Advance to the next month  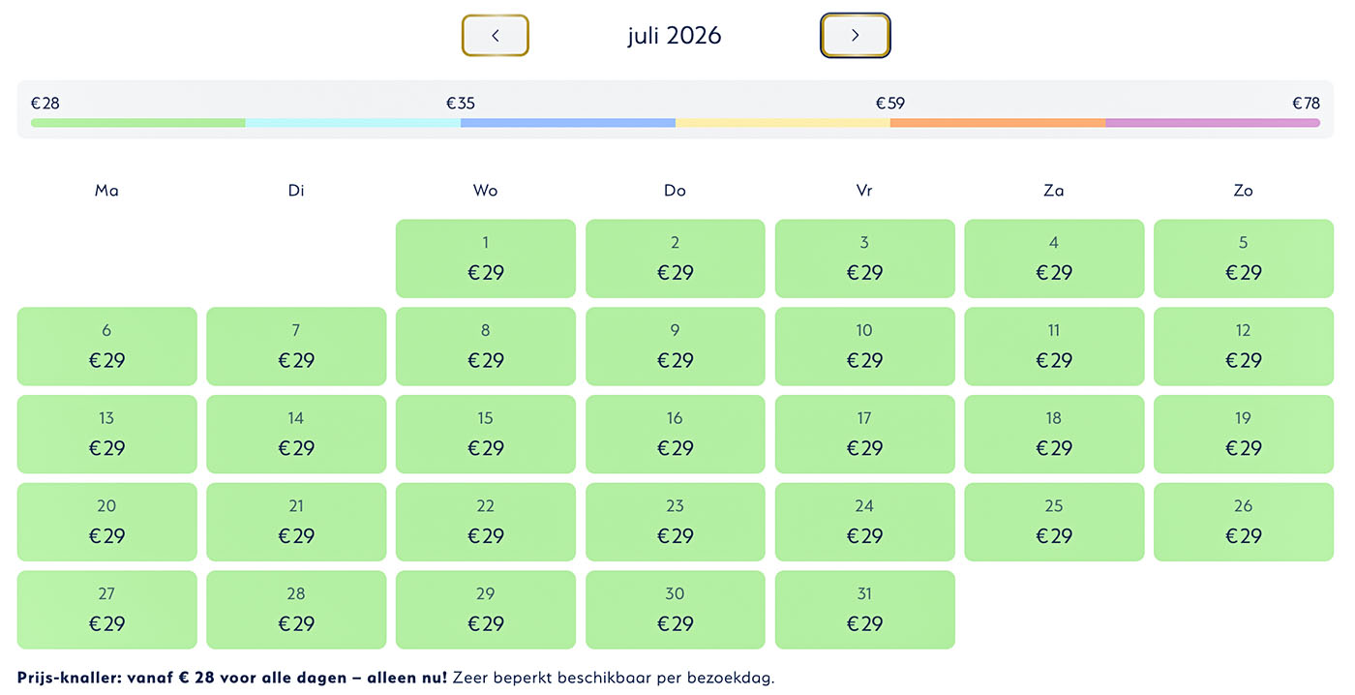tap(855, 36)
